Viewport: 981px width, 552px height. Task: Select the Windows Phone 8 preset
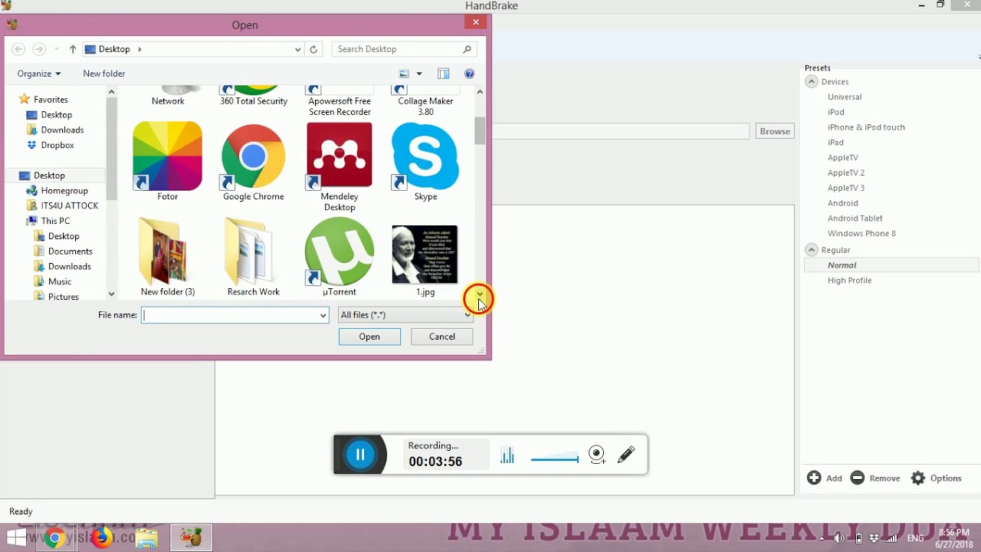[861, 234]
